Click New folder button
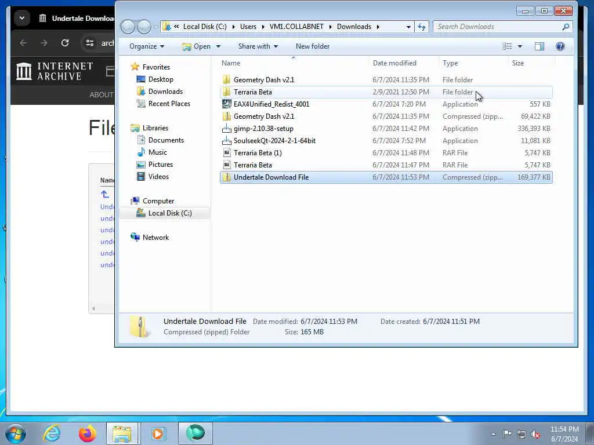Screen dimensions: 594x445 click(x=313, y=46)
